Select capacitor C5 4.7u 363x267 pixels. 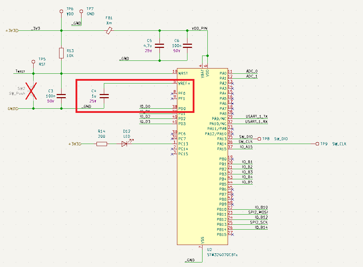click(159, 45)
